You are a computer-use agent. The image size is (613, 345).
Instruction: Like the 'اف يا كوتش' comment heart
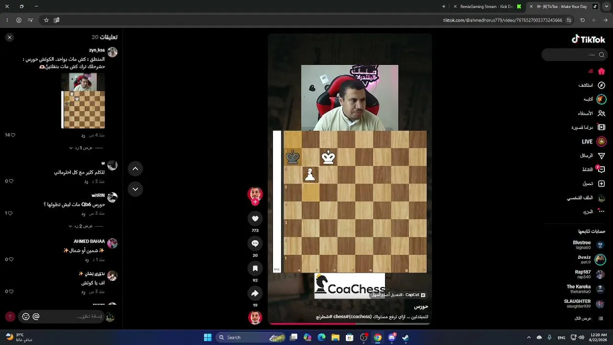pos(11,291)
